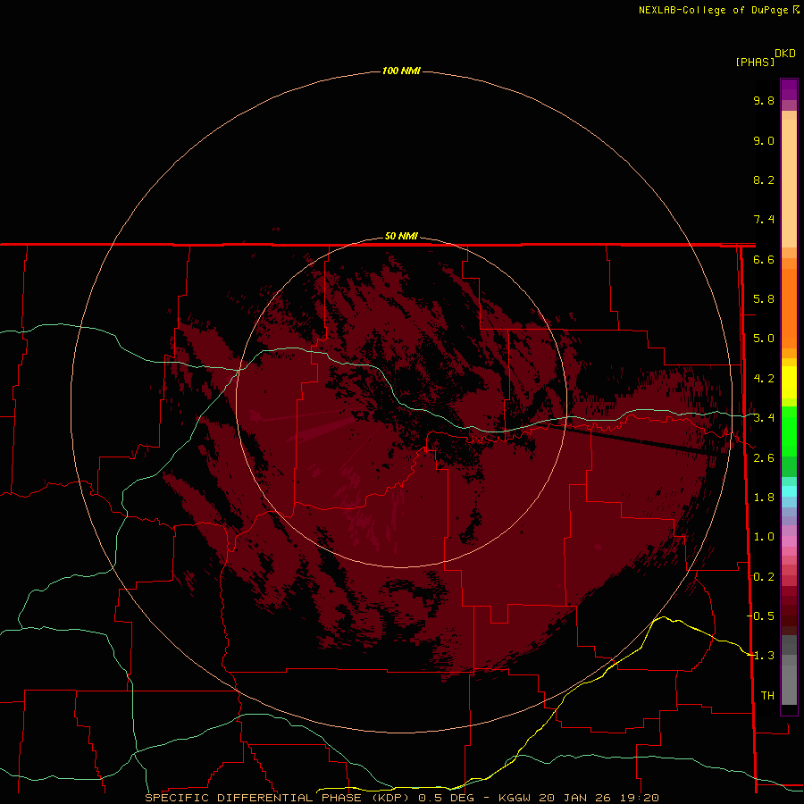Pick the bright green color bar segment
804x804 pixels.
click(x=789, y=431)
